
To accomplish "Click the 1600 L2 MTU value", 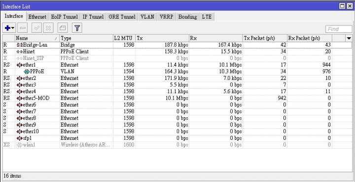I will [129, 145].
